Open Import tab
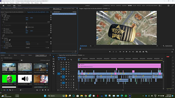The image size is (175, 98). [9, 6]
